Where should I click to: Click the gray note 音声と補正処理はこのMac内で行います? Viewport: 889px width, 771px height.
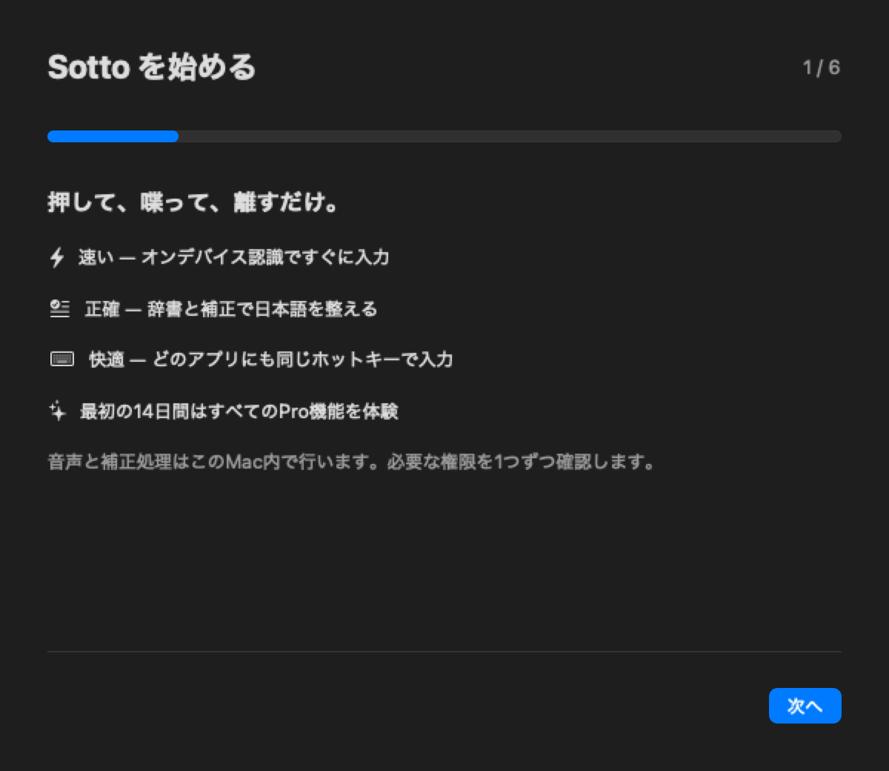pyautogui.click(x=351, y=462)
